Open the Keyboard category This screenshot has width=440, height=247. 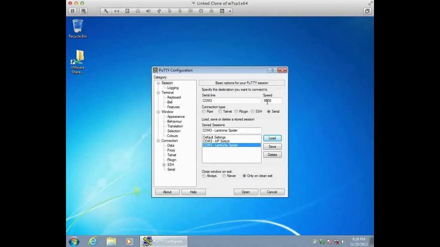174,97
